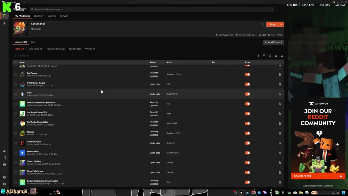Follow the Subscribe link under the ad
Screen dimensions: 348x196
click(328, 186)
